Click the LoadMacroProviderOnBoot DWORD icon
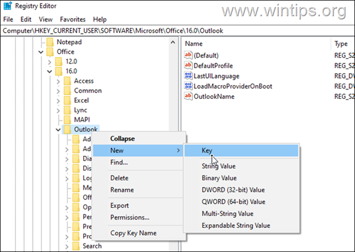 click(x=188, y=86)
